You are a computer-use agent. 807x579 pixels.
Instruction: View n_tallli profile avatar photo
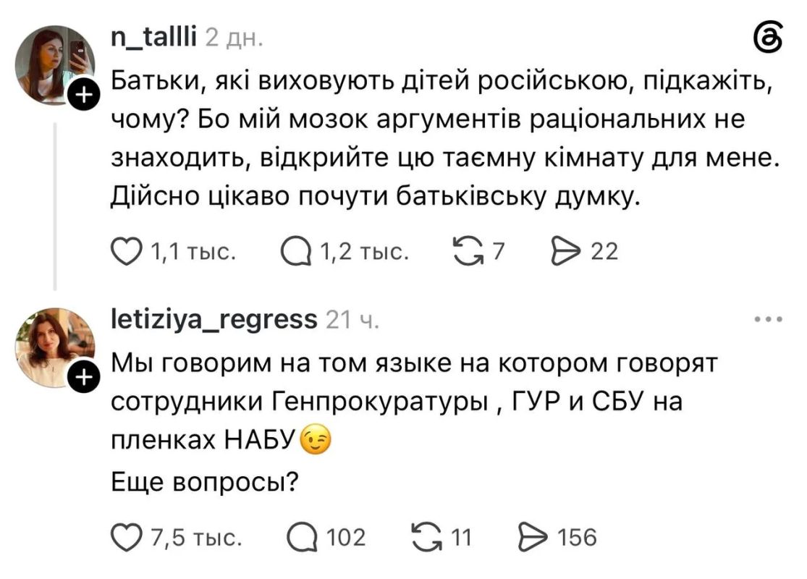coord(56,65)
